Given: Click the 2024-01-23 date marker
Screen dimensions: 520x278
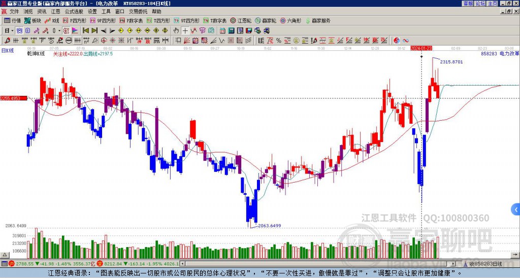Looking at the screenshot, I should pyautogui.click(x=421, y=48).
